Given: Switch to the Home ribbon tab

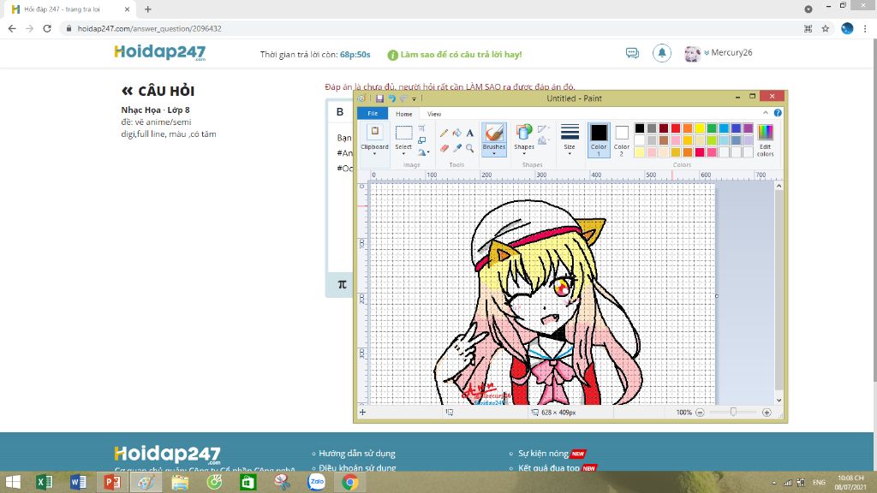Looking at the screenshot, I should [x=404, y=114].
